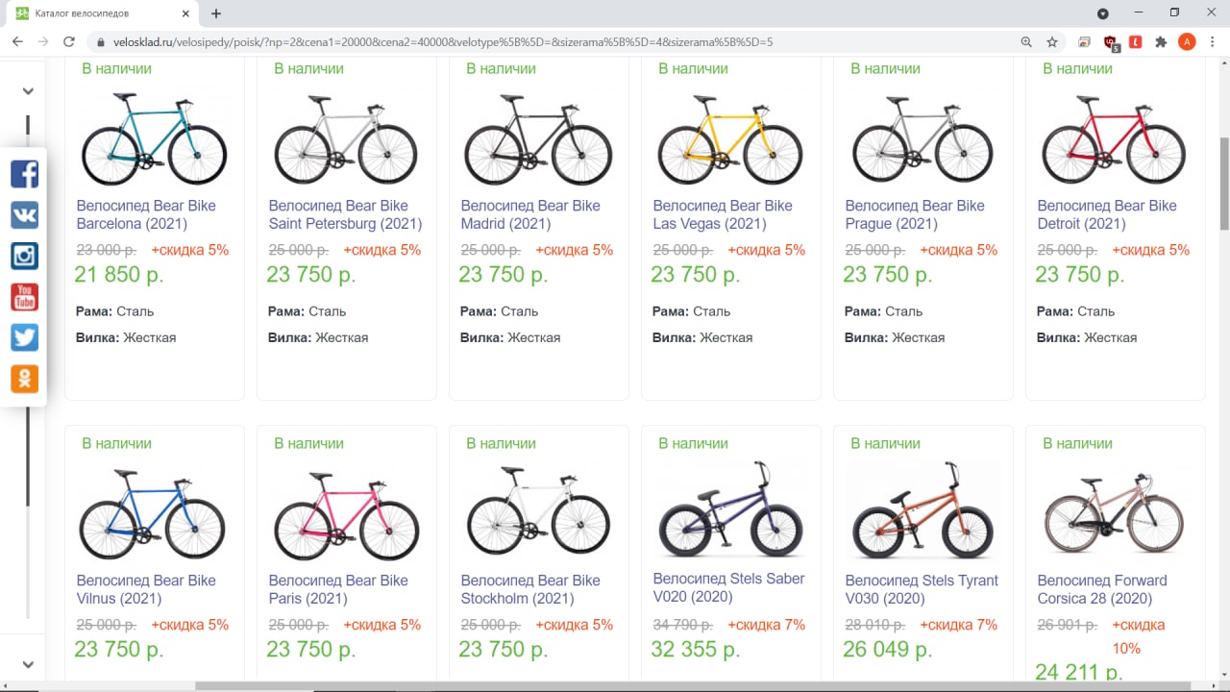Screen dimensions: 1230x692
Task: Open Велосипед Stels Saber V020 (2020) link
Action: (728, 587)
